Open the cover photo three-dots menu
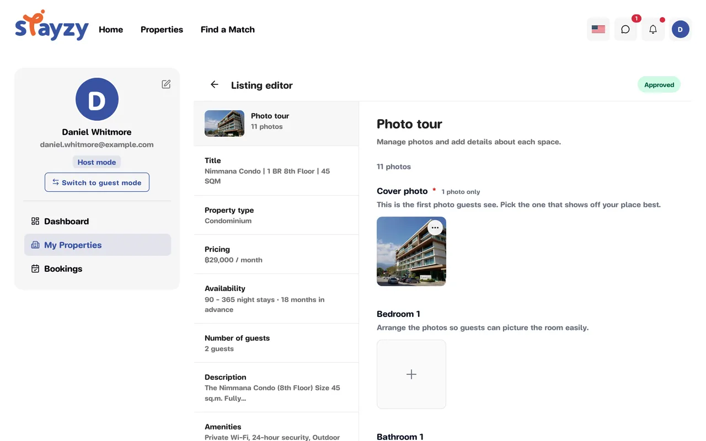706x441 pixels. click(x=435, y=228)
